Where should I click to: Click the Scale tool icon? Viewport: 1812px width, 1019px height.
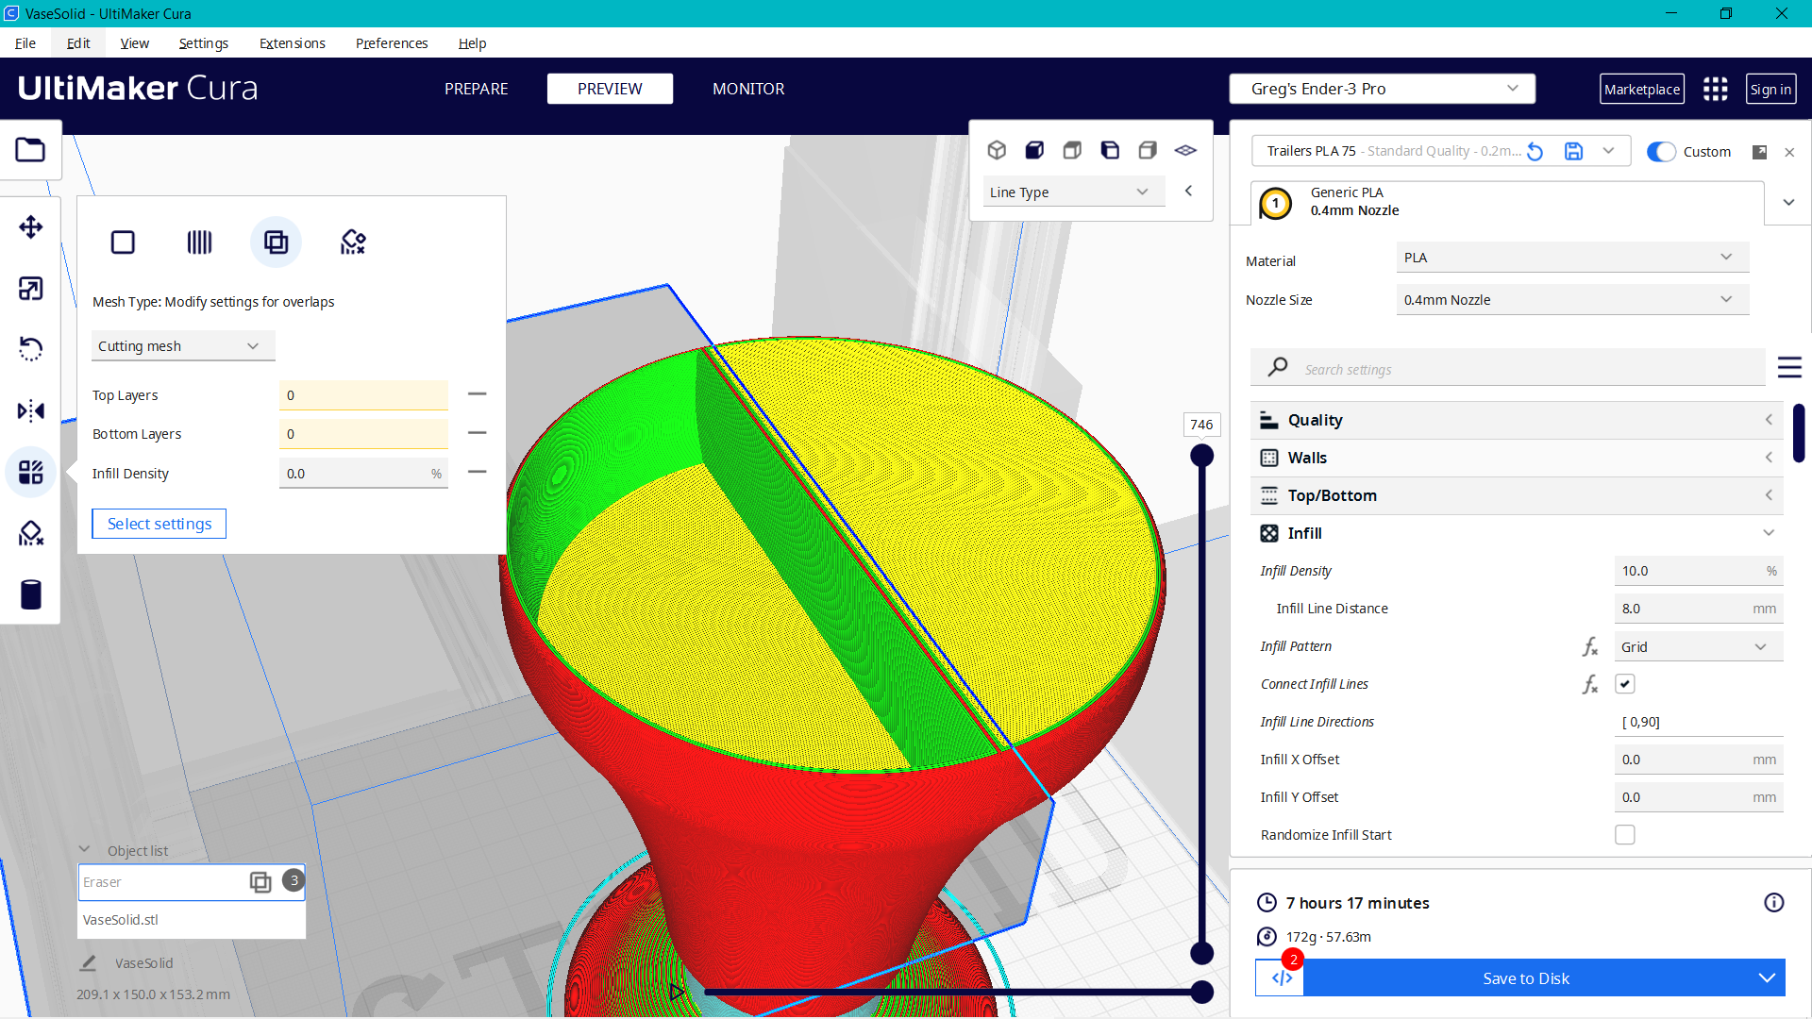[30, 289]
